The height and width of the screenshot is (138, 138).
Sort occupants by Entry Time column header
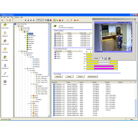tap(86, 33)
